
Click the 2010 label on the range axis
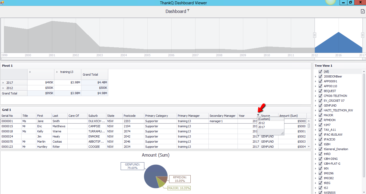pos(267,55)
